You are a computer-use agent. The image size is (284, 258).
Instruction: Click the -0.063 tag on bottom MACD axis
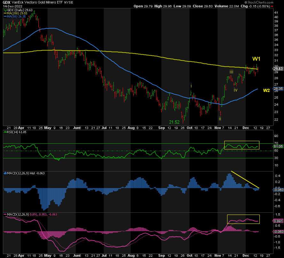tap(278, 232)
